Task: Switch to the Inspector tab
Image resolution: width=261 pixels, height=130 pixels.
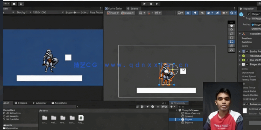Action: [247, 9]
